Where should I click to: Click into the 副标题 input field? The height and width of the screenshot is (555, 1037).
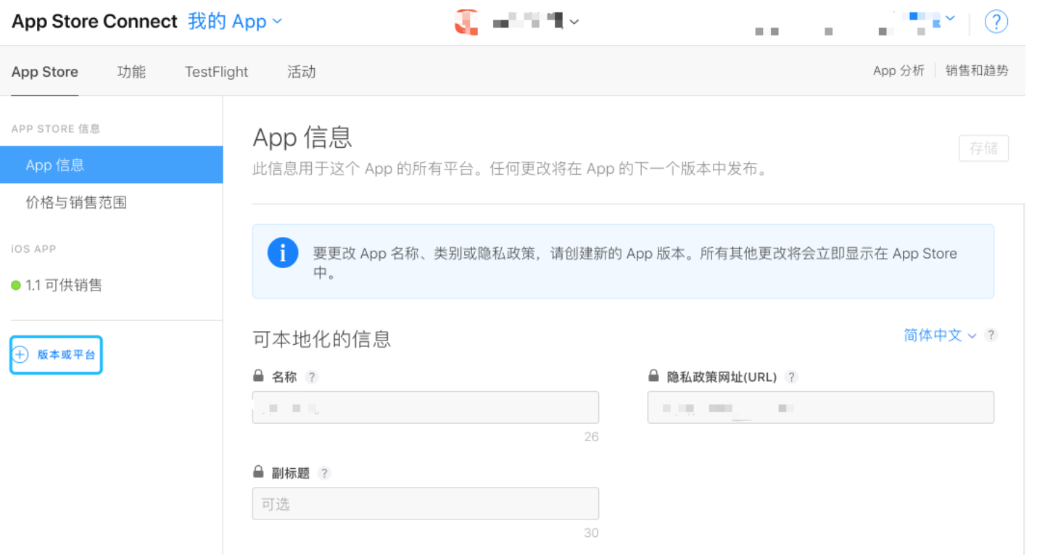(x=426, y=504)
